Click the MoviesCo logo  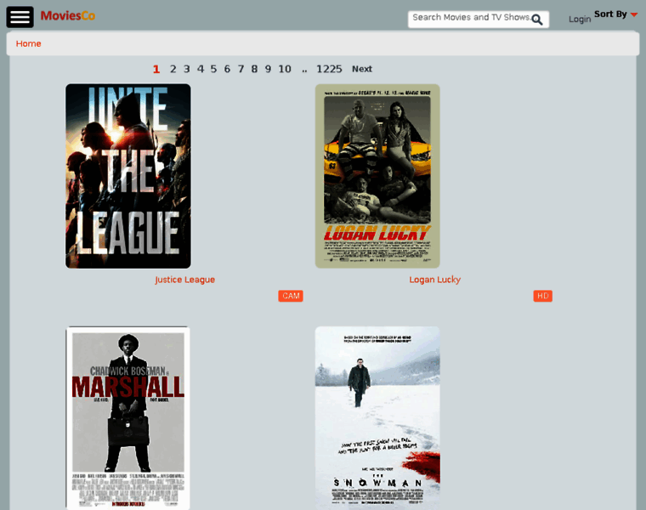(67, 16)
